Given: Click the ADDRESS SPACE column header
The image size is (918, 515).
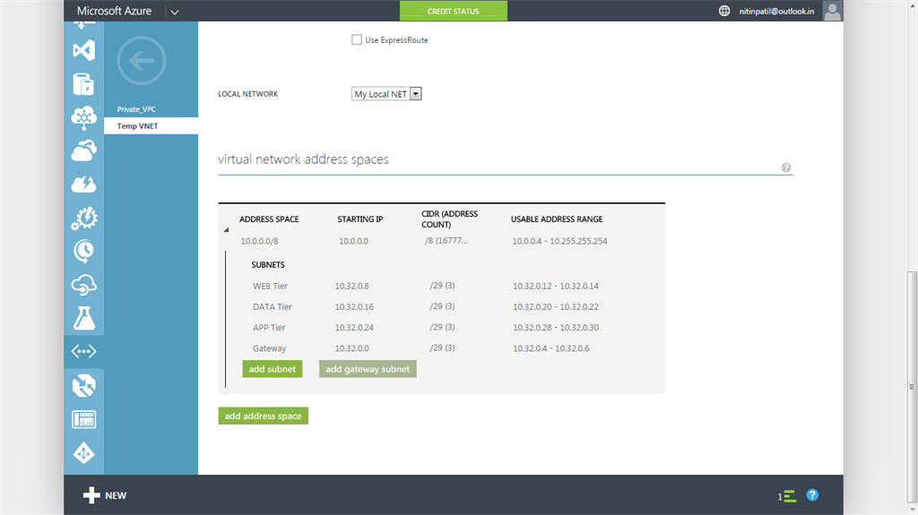Looking at the screenshot, I should [269, 219].
